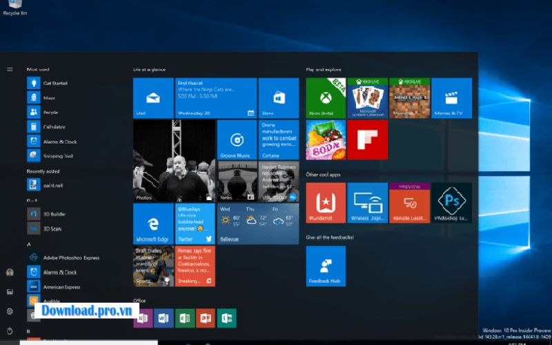The image size is (552, 345).
Task: Open the Cortana news tile
Action: [279, 140]
